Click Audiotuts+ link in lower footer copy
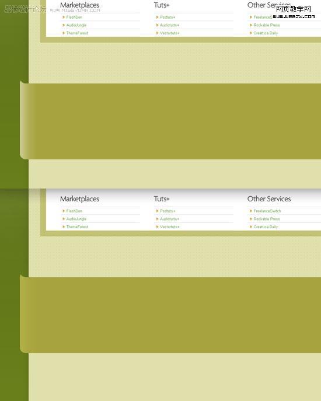This screenshot has width=321, height=401. (x=170, y=219)
